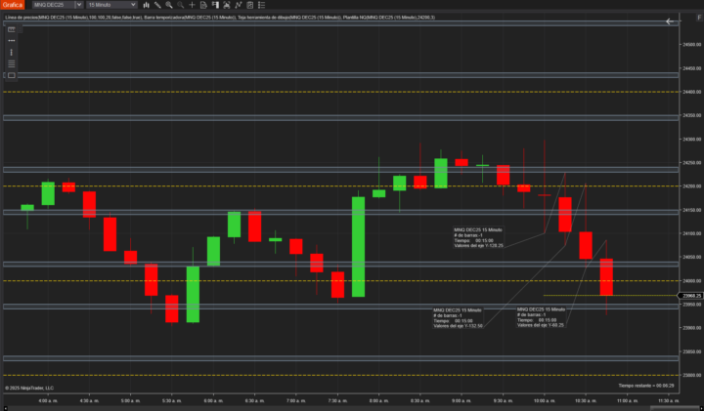Screen dimensions: 704x411
Task: Show the data box icon
Action: click(203, 5)
